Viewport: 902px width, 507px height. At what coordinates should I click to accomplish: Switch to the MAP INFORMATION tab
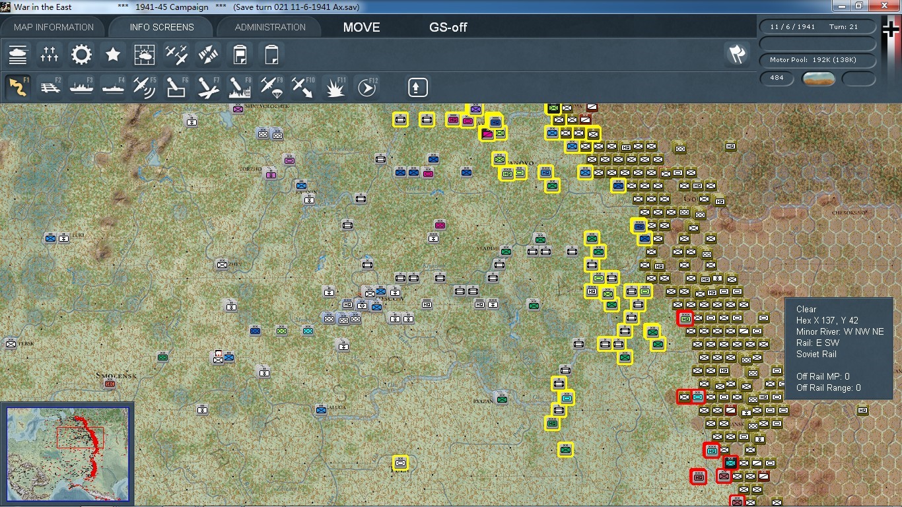pyautogui.click(x=54, y=27)
